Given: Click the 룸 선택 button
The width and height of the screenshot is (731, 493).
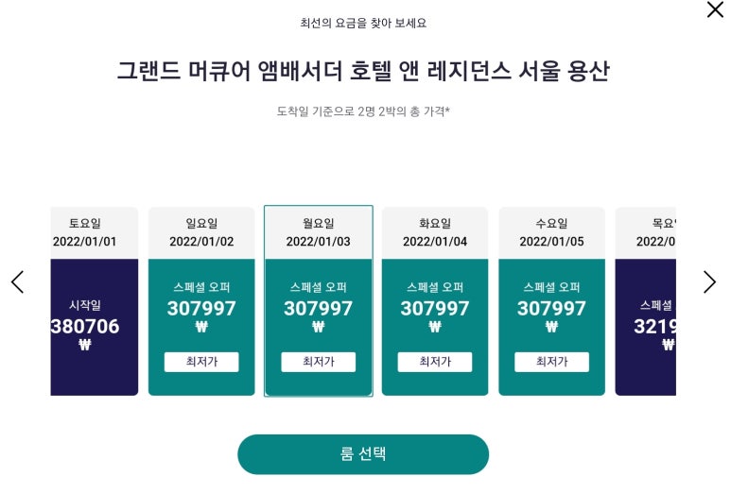Looking at the screenshot, I should (x=362, y=454).
